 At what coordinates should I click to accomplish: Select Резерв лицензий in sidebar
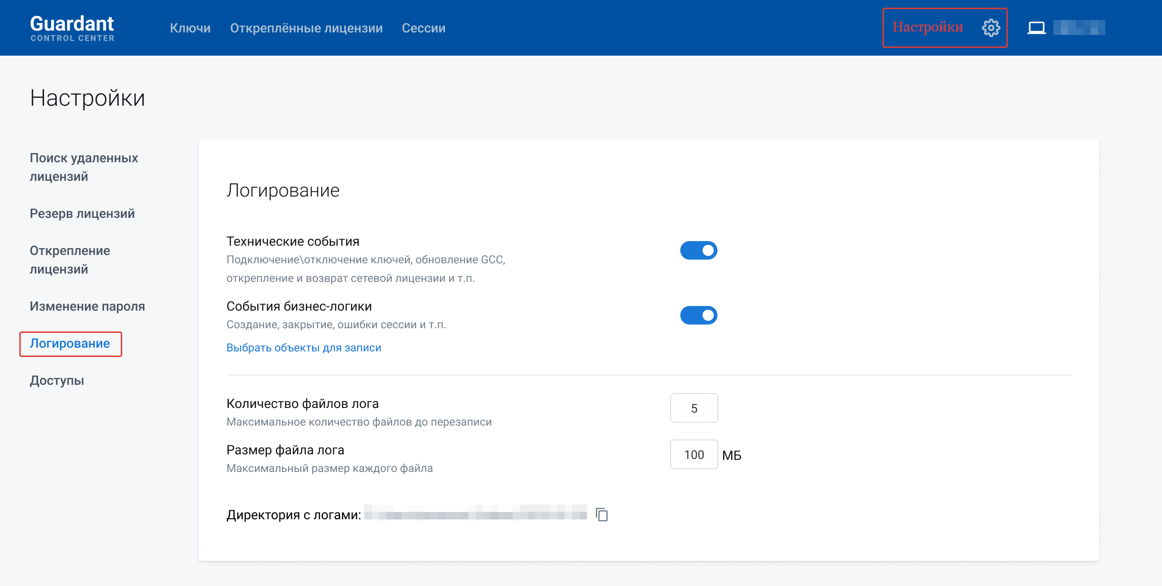pyautogui.click(x=82, y=214)
